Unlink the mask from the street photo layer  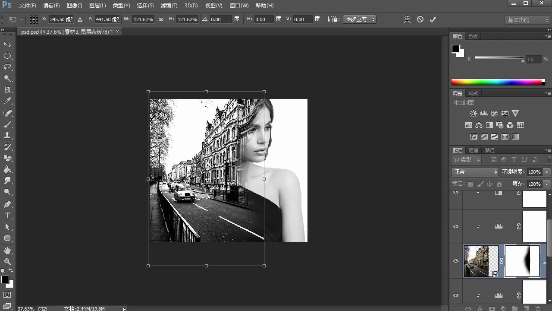[x=502, y=261]
